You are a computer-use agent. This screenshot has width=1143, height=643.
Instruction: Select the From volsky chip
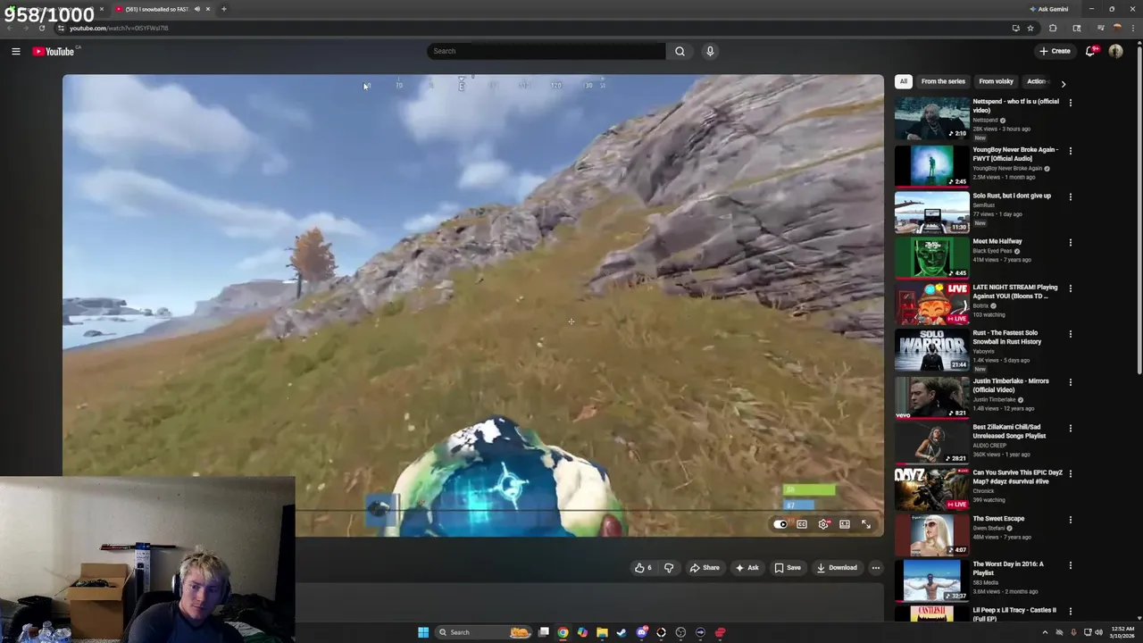997,81
